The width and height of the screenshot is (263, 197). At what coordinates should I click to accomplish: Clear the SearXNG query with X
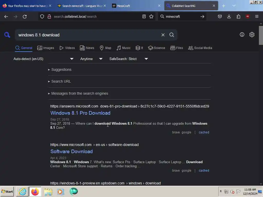[163, 35]
